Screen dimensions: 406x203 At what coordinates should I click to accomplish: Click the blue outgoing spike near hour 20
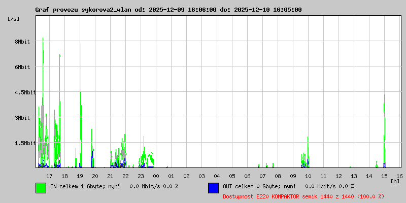point(92,157)
